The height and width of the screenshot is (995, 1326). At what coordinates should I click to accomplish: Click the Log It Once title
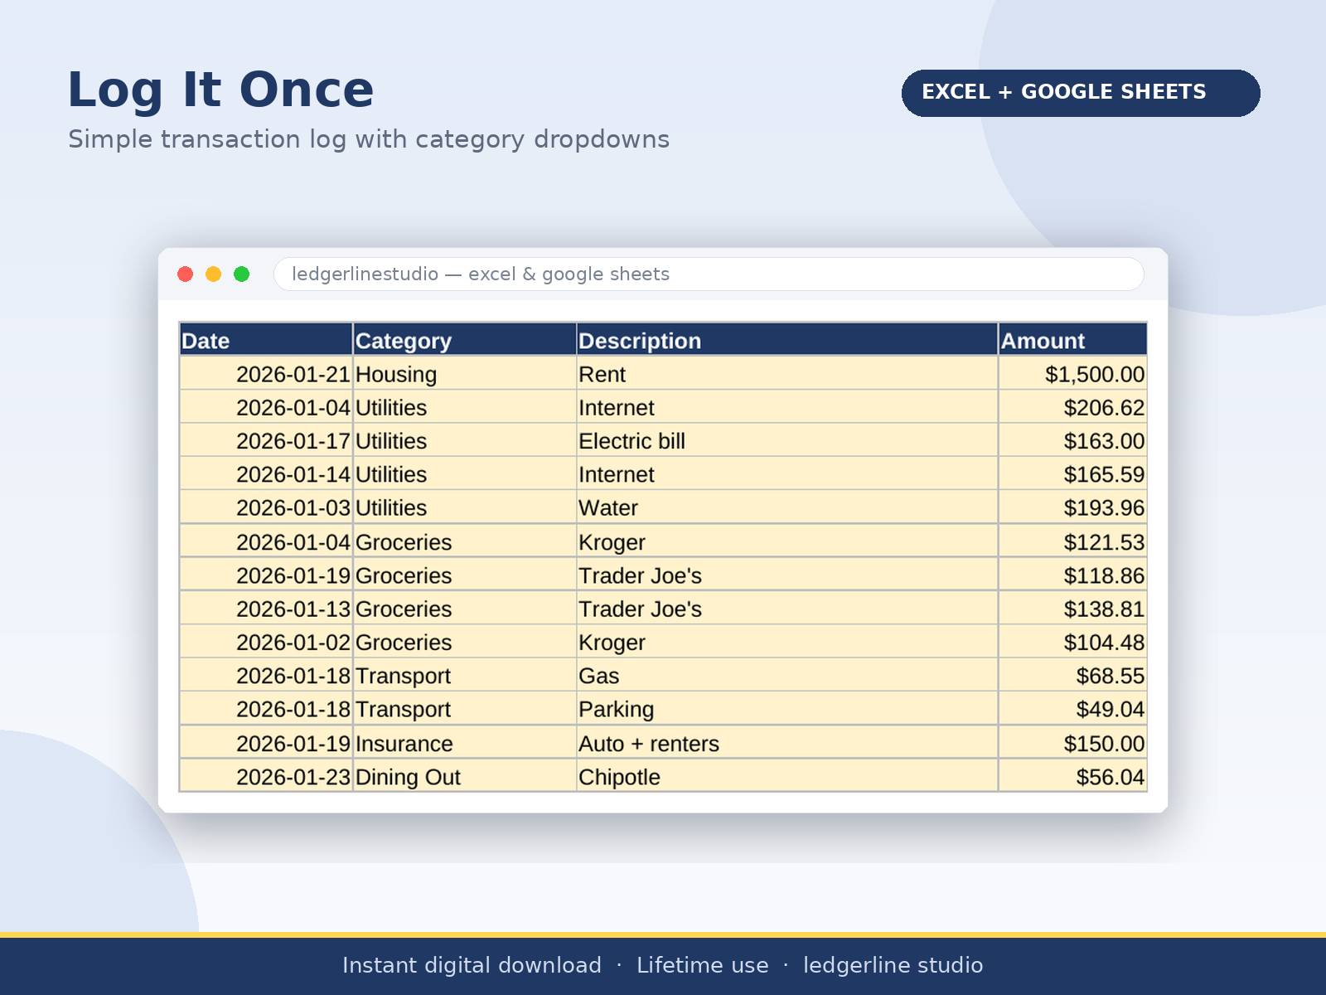pyautogui.click(x=220, y=90)
